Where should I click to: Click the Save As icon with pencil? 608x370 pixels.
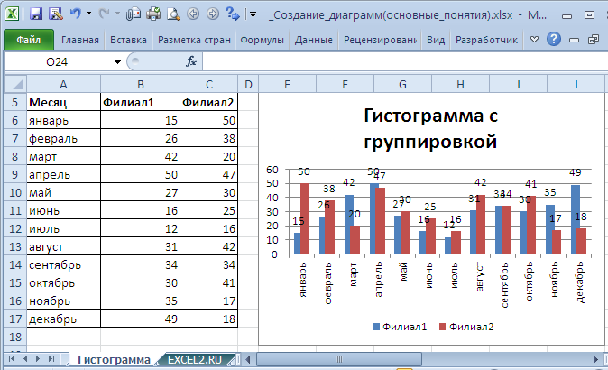pos(55,14)
